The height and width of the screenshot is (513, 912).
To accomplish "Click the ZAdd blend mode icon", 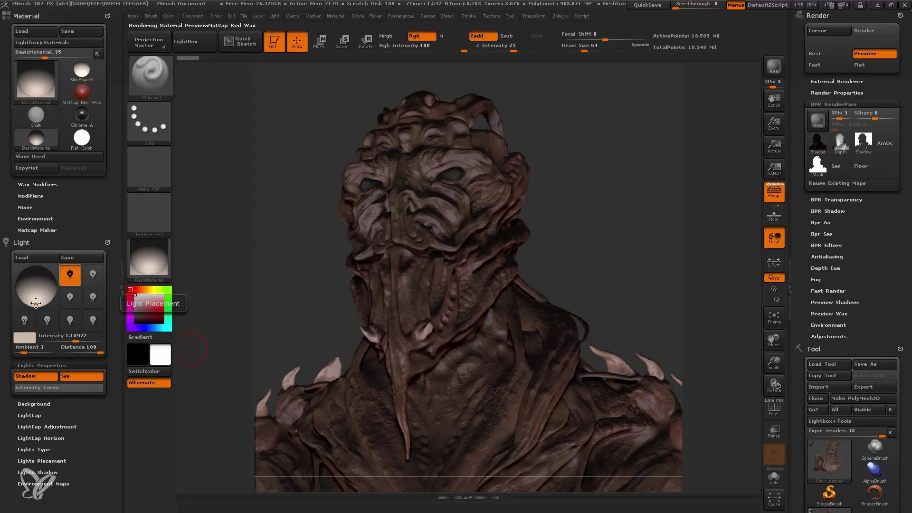I will (478, 36).
